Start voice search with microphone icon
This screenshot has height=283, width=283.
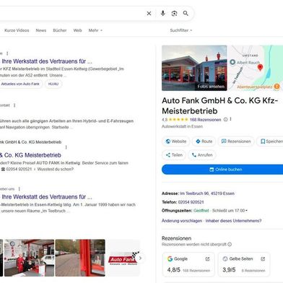point(162,13)
